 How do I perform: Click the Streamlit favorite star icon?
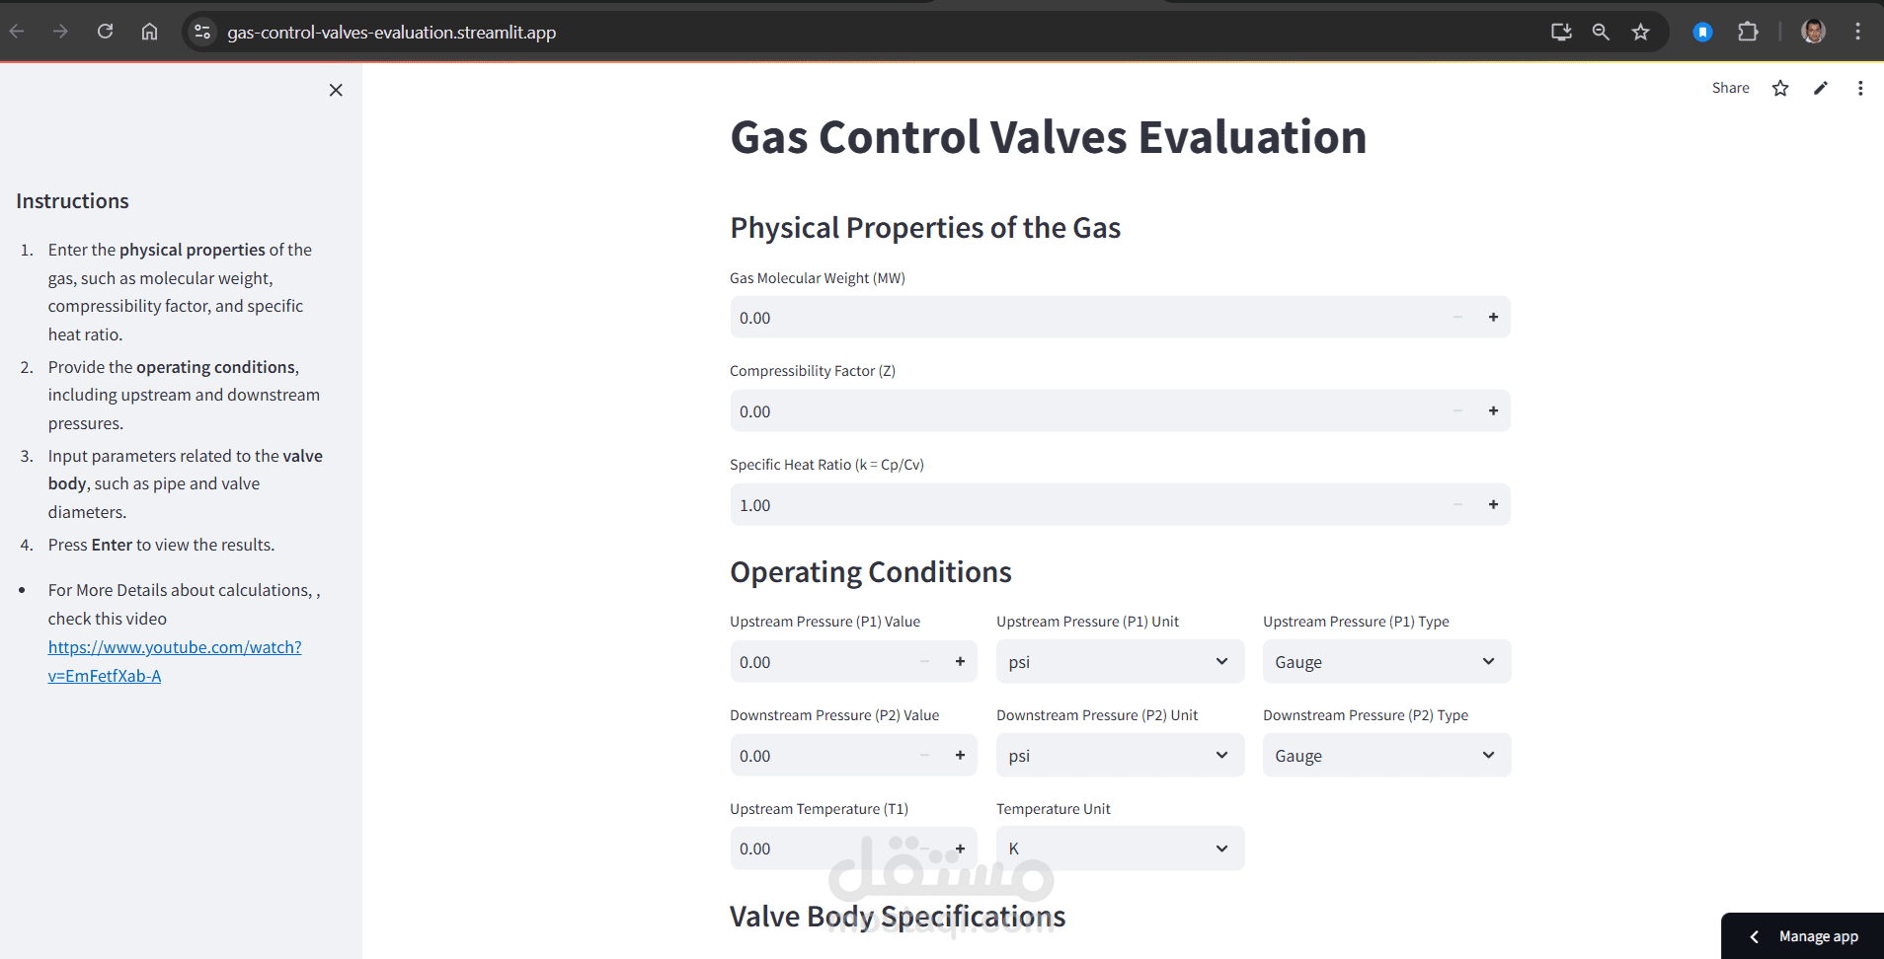tap(1779, 88)
